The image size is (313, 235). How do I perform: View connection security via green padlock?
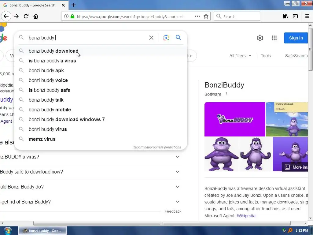[72, 17]
